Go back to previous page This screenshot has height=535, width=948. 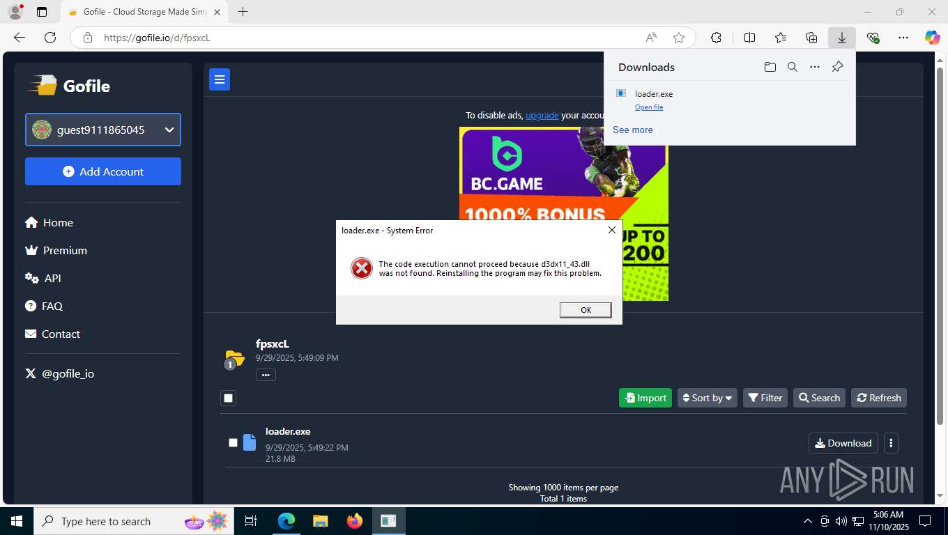20,38
